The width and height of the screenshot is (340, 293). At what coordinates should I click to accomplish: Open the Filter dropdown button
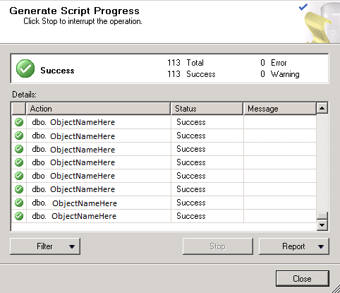[x=45, y=246]
